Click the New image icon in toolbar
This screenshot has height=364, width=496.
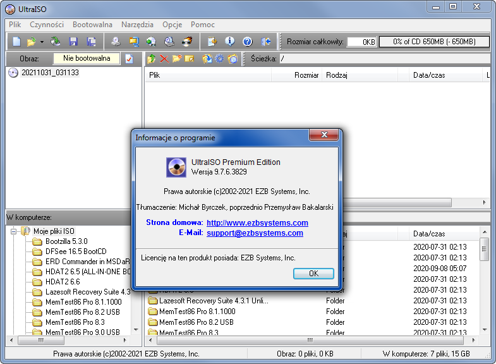[16, 42]
